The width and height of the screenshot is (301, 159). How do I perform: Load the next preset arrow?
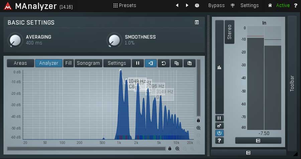187,5
